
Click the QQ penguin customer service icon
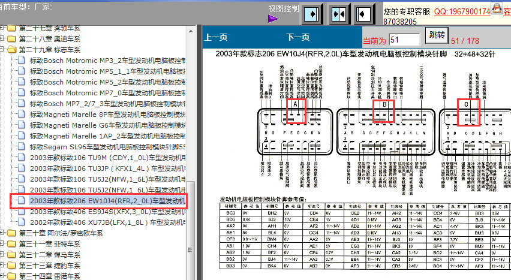click(x=497, y=8)
